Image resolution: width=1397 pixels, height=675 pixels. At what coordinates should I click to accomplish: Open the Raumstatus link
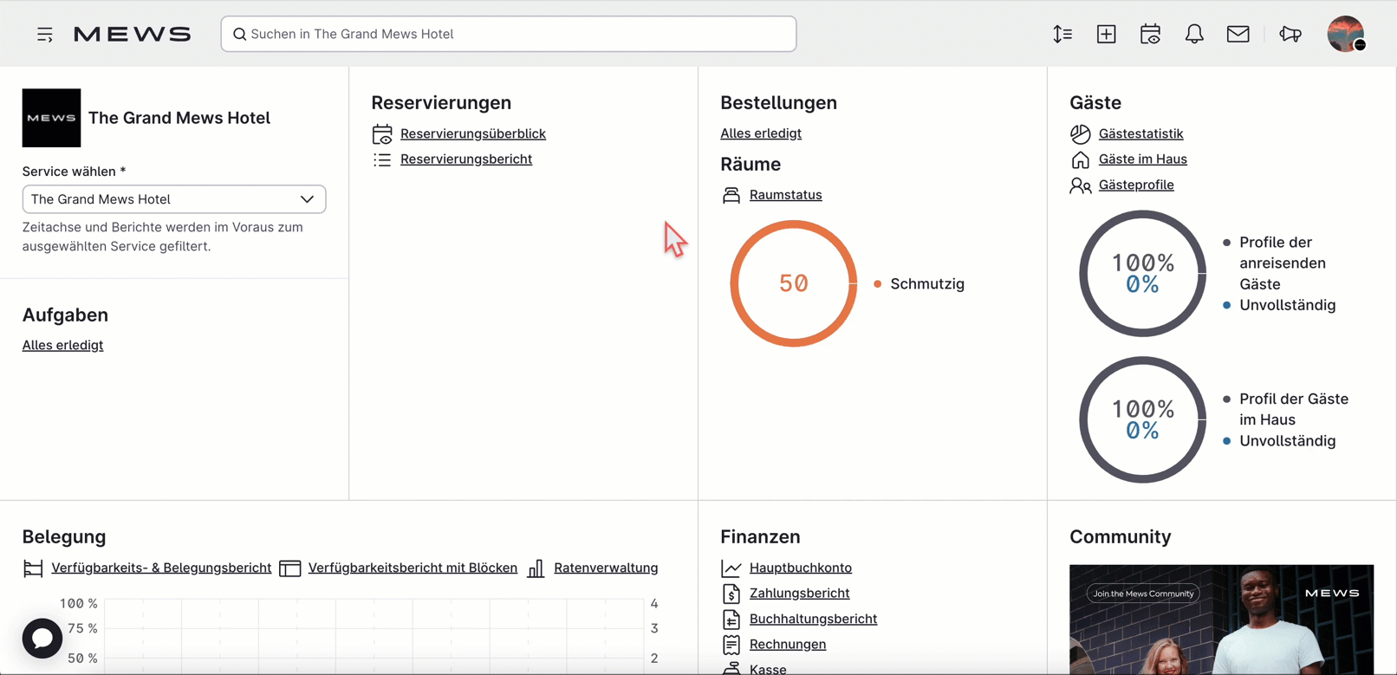point(785,195)
